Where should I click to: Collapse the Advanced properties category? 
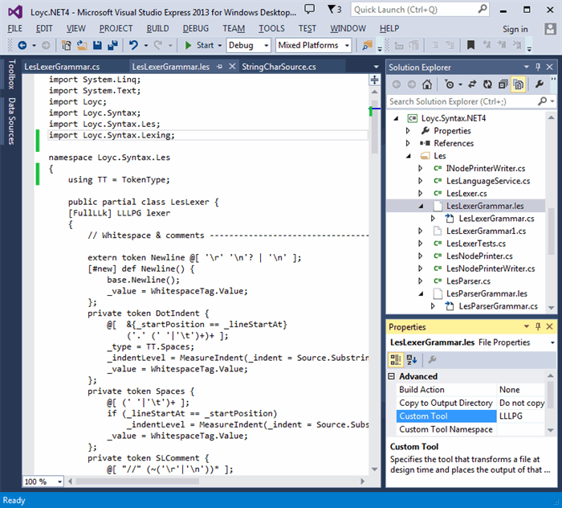point(392,376)
